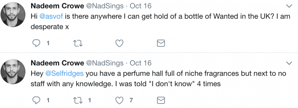298x108 pixels.
Task: Retweet the tweet about Wanted bottle
Action: pos(78,43)
